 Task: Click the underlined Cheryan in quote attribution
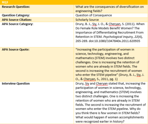click(x=89, y=79)
